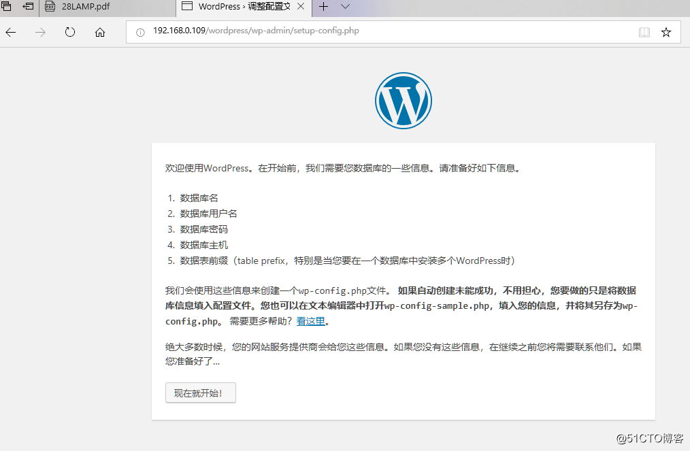Open the tabs you've set aside icon
Viewport: 690px width, 451px height.
tap(7, 6)
